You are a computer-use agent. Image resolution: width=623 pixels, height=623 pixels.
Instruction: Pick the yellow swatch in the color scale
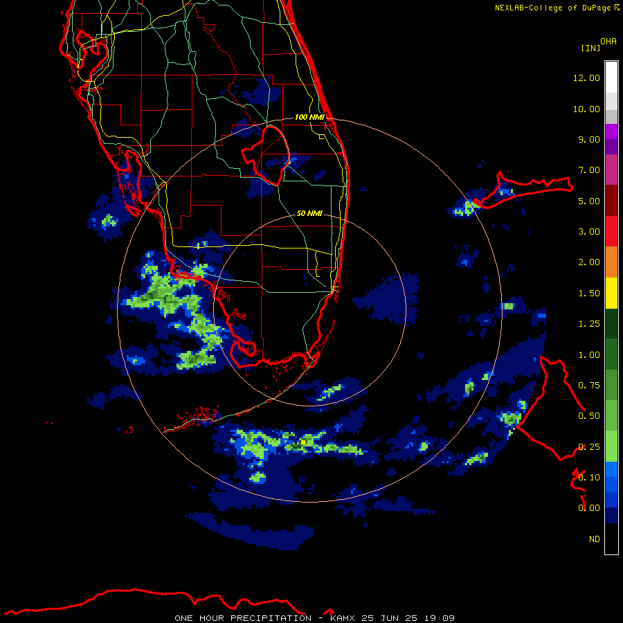(611, 293)
